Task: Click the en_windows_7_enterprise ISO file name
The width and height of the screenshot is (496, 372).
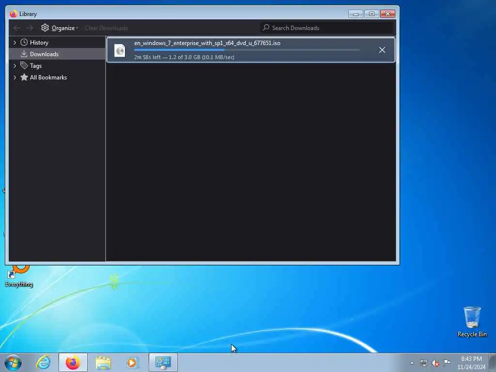Action: coord(207,43)
